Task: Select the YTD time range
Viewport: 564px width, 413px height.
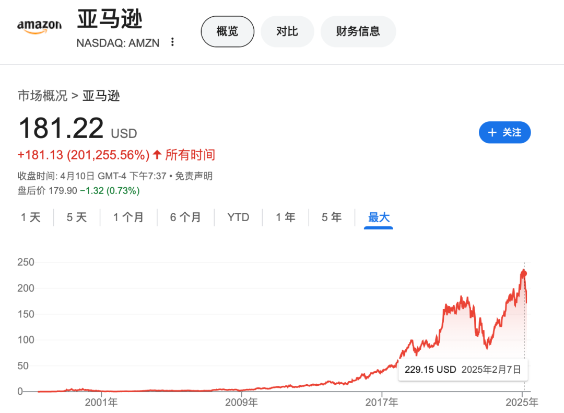Action: 238,217
